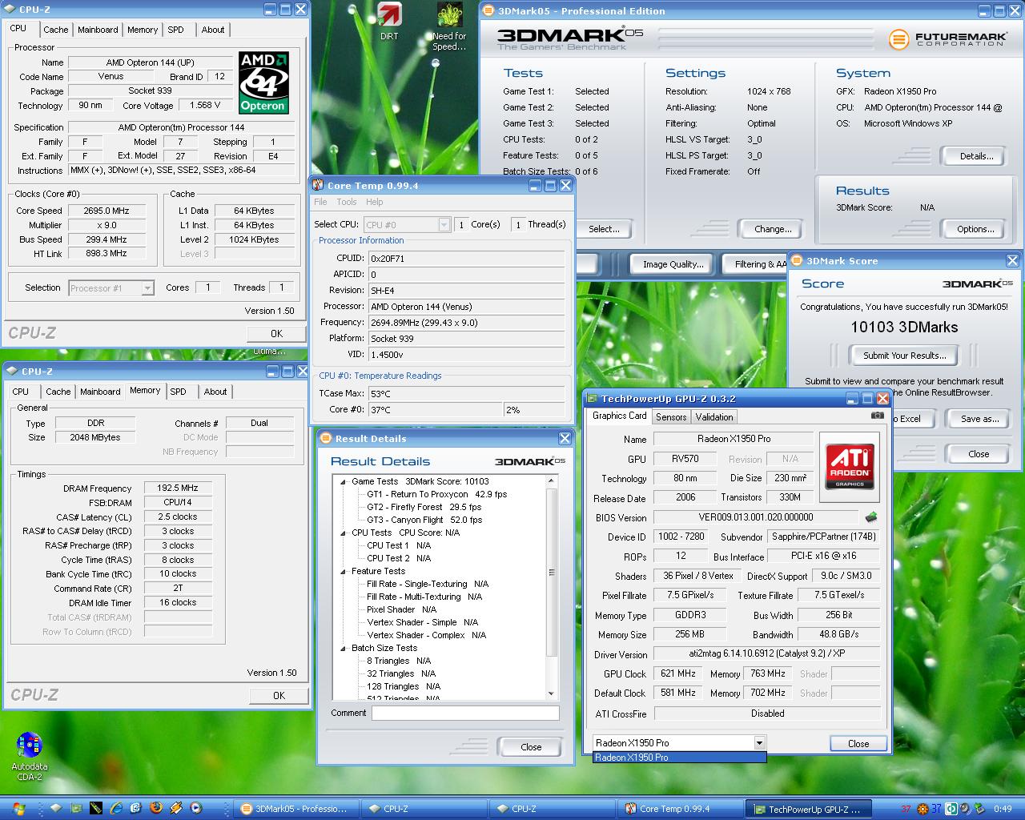This screenshot has width=1025, height=820.
Task: Click the Result Details scrollbar up arrow
Action: coord(551,481)
